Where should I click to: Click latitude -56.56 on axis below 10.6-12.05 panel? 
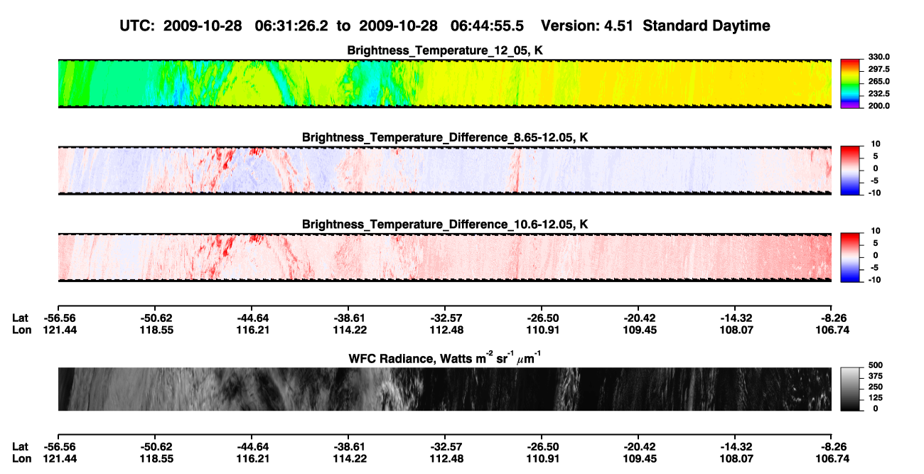pos(58,318)
